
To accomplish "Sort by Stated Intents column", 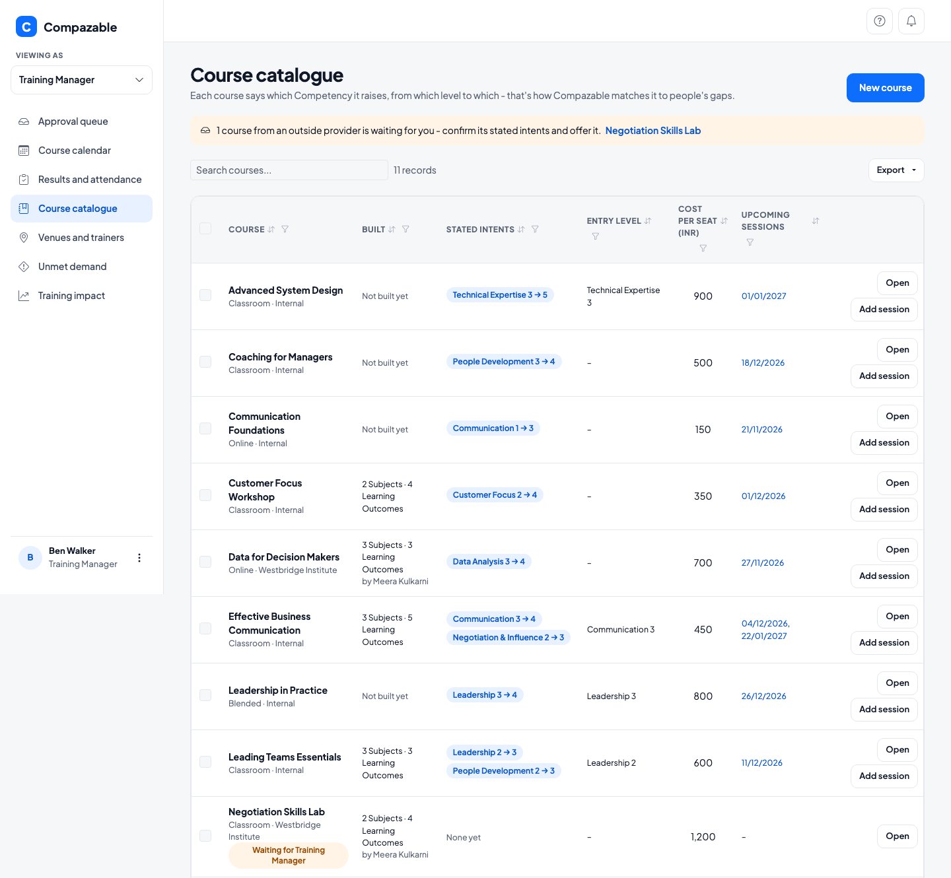I will click(521, 230).
